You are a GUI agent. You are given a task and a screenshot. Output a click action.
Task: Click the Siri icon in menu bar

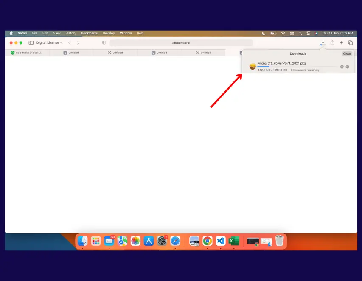(x=316, y=33)
